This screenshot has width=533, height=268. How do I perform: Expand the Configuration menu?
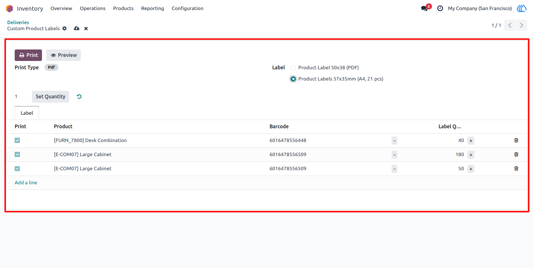(x=187, y=8)
